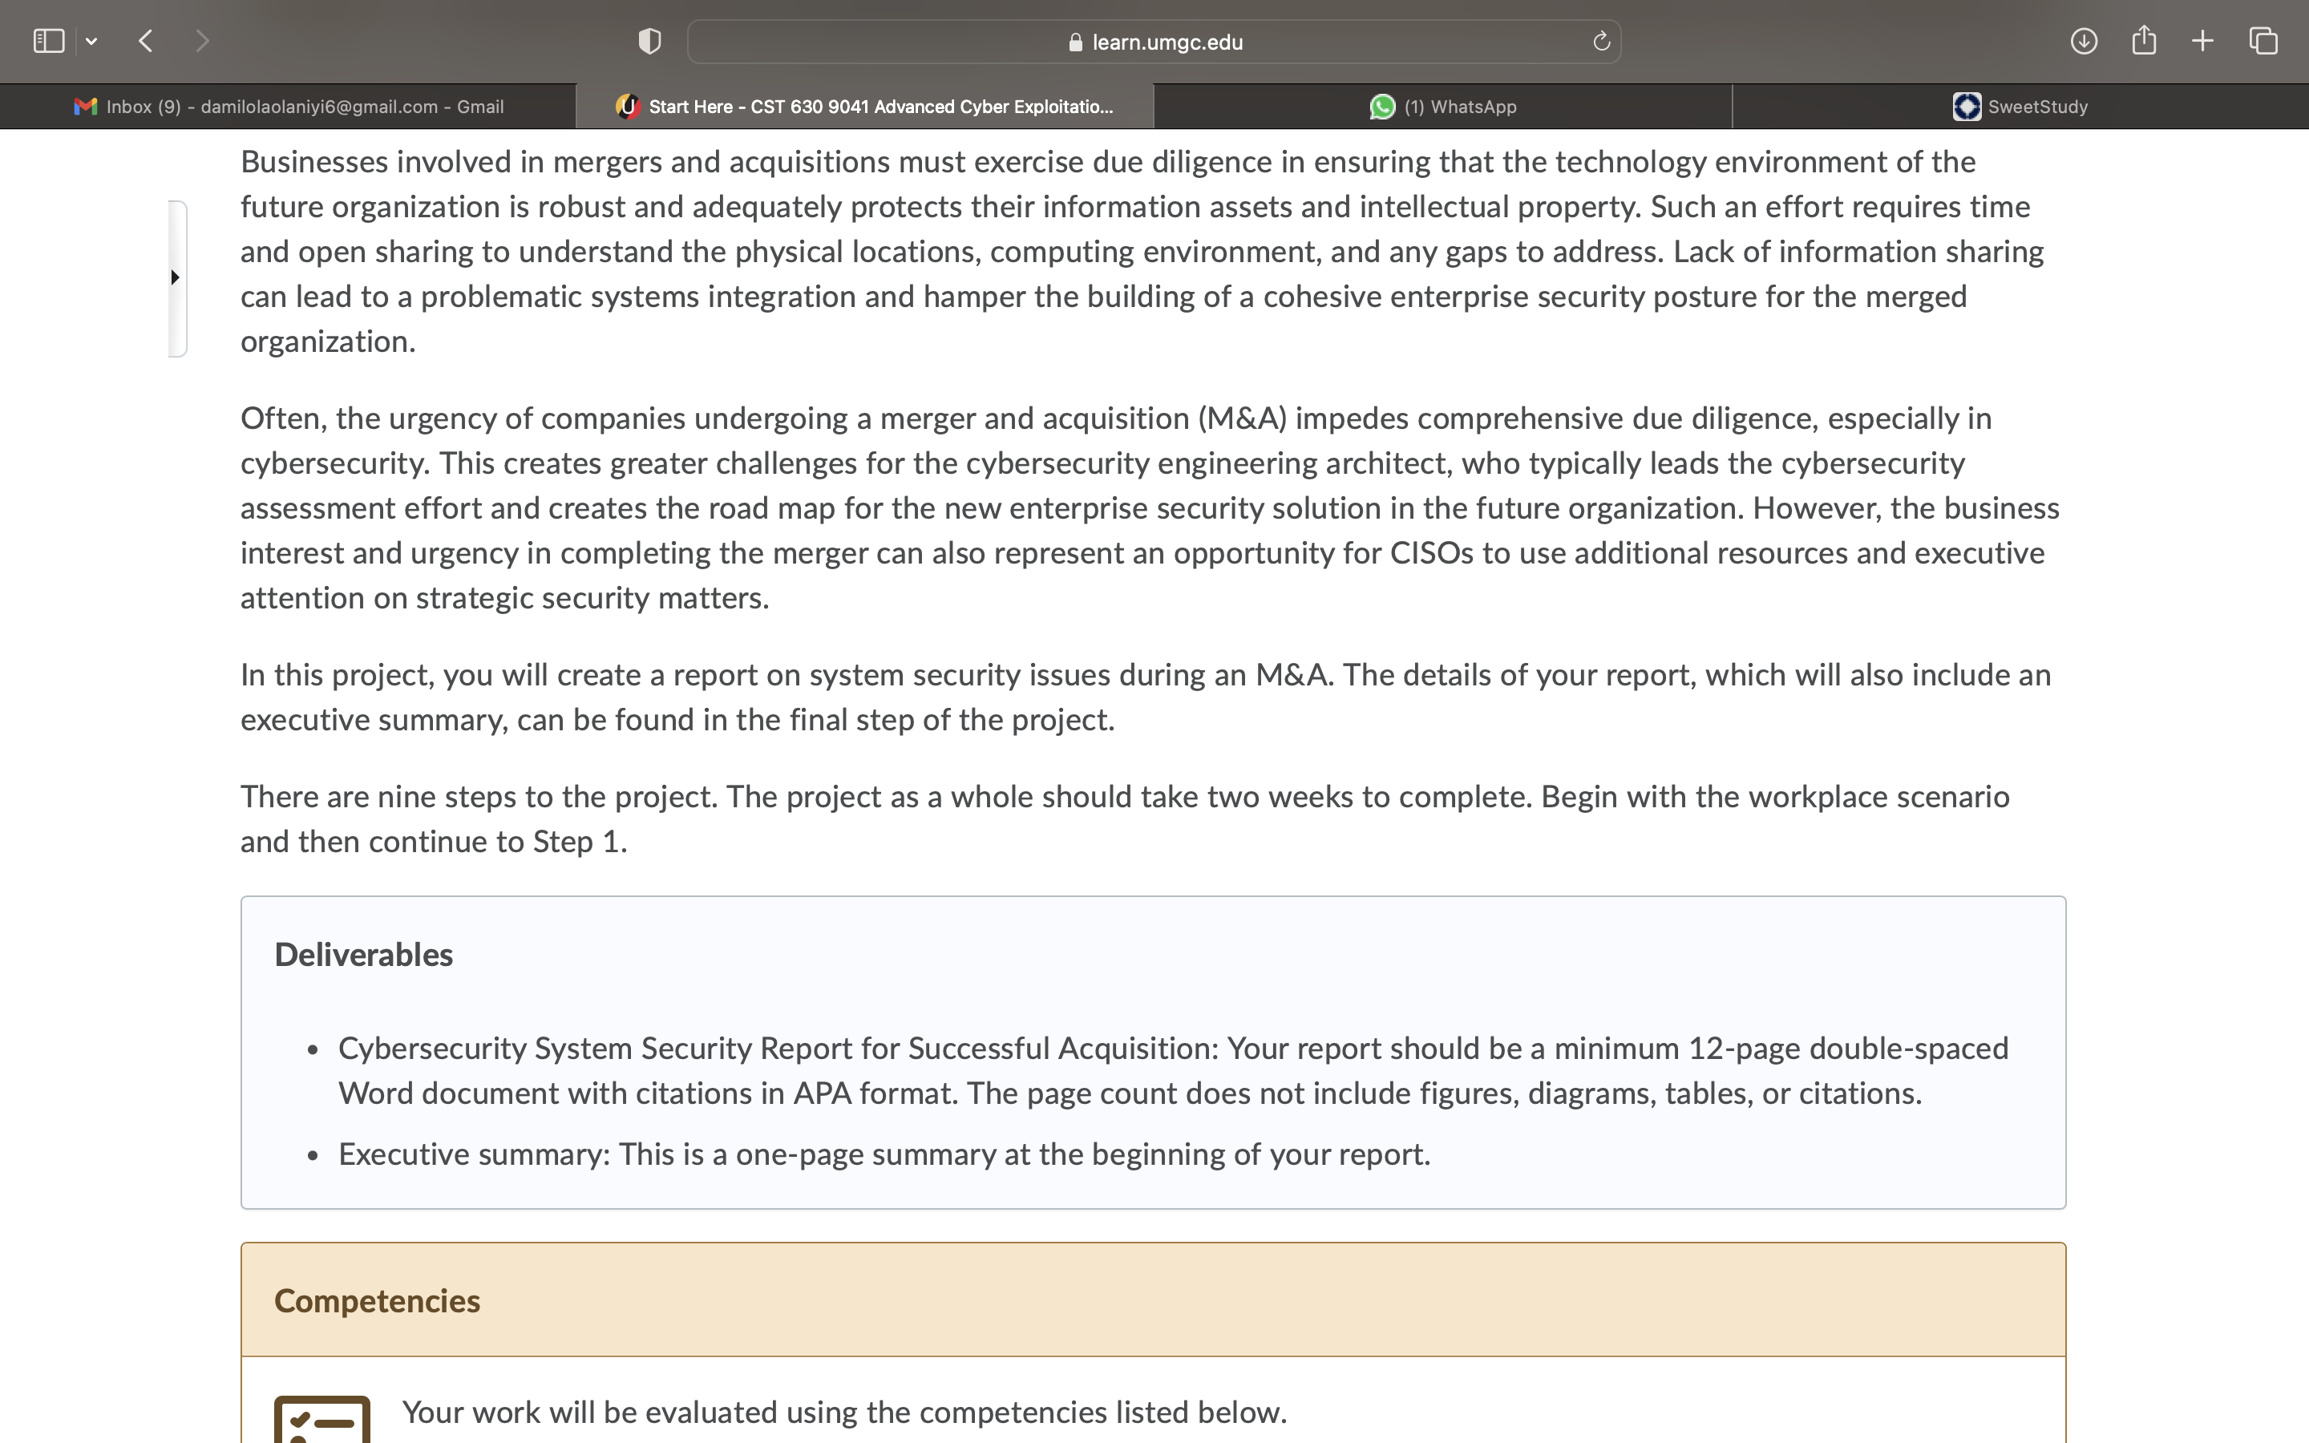This screenshot has width=2309, height=1443.
Task: Go forward to the next page
Action: pyautogui.click(x=201, y=41)
